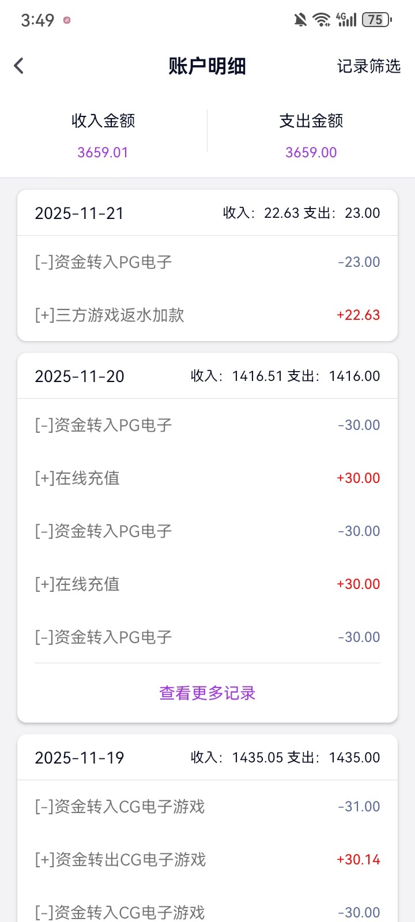
Task: Open the 记录筛选 record filter
Action: (368, 66)
